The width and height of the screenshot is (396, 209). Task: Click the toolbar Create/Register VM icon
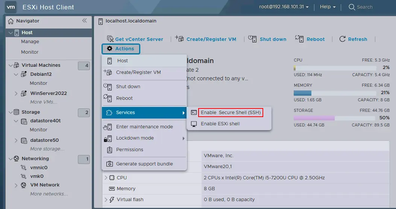coord(179,39)
